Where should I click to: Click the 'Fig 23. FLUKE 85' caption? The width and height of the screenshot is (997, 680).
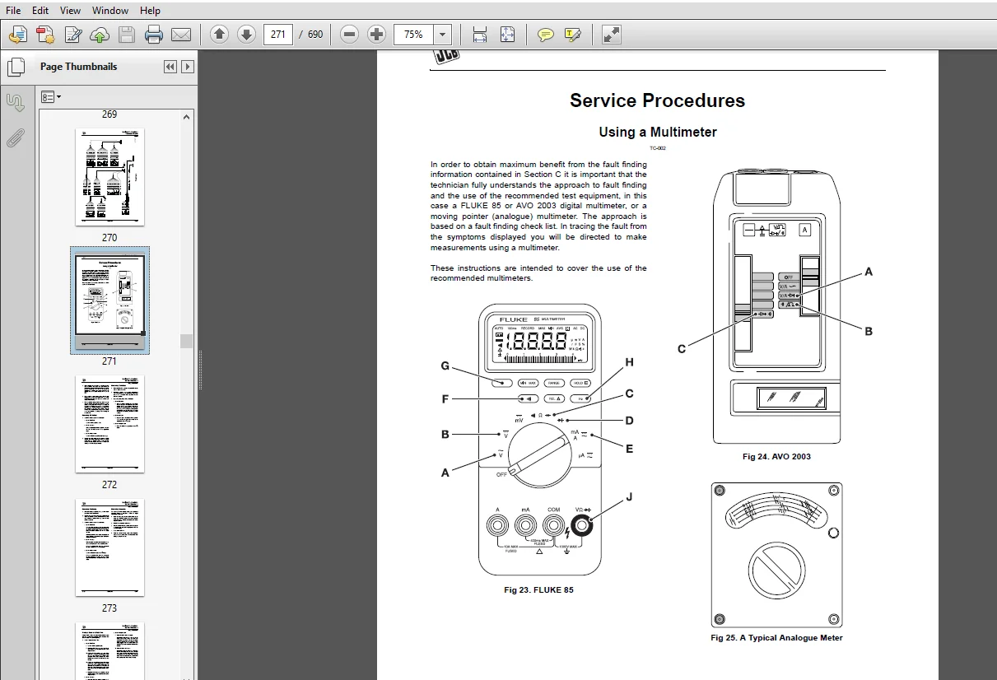tap(538, 590)
